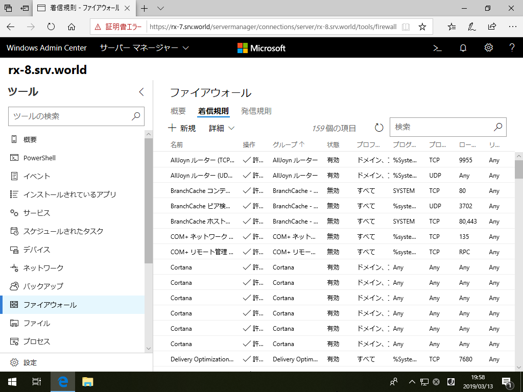Open Task View on the taskbar
The height and width of the screenshot is (392, 523).
tap(37, 382)
